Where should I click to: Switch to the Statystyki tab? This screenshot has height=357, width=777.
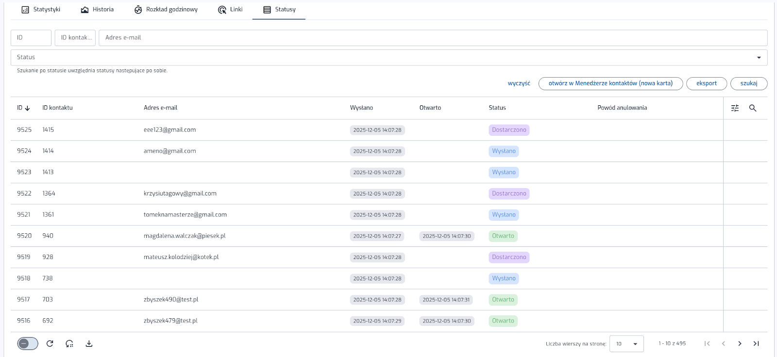tap(41, 10)
